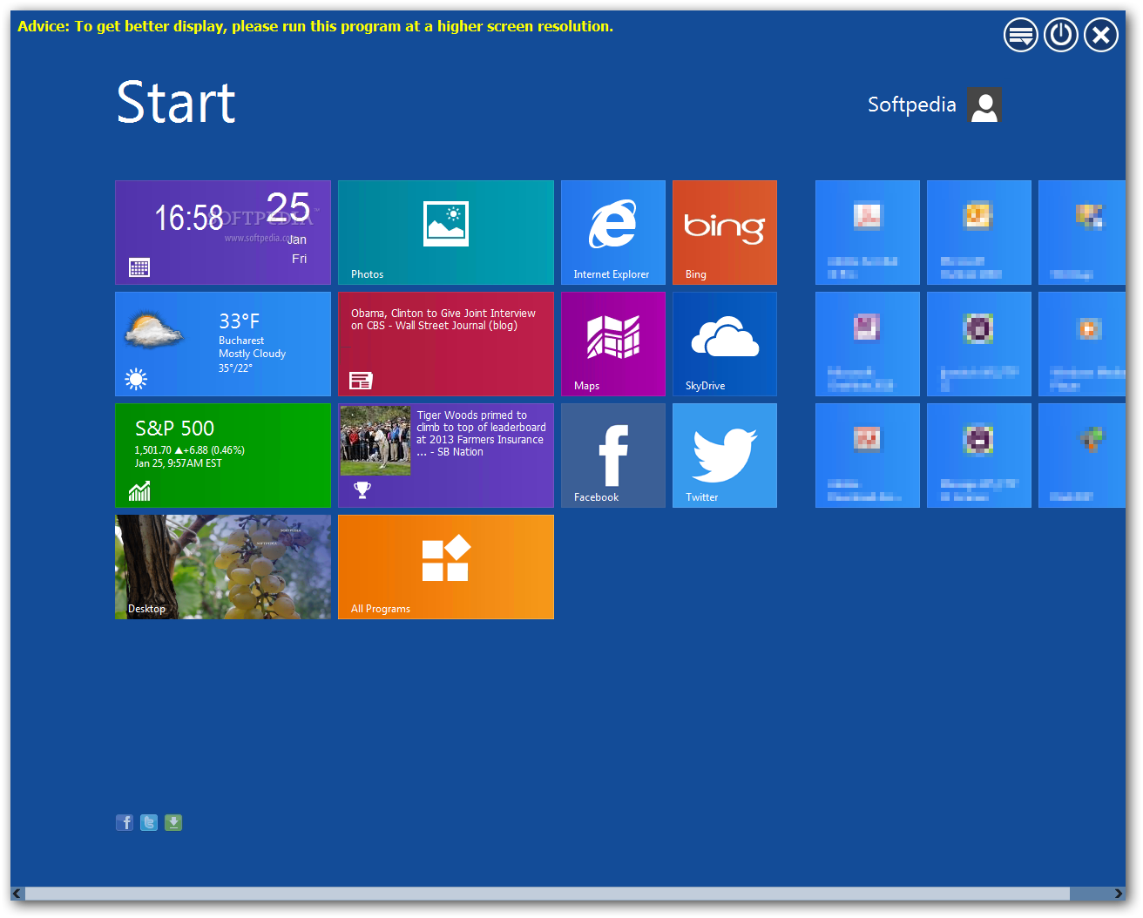Screen dimensions: 1143x918
Task: Open the options menu dropdown at top right
Action: coord(1020,35)
